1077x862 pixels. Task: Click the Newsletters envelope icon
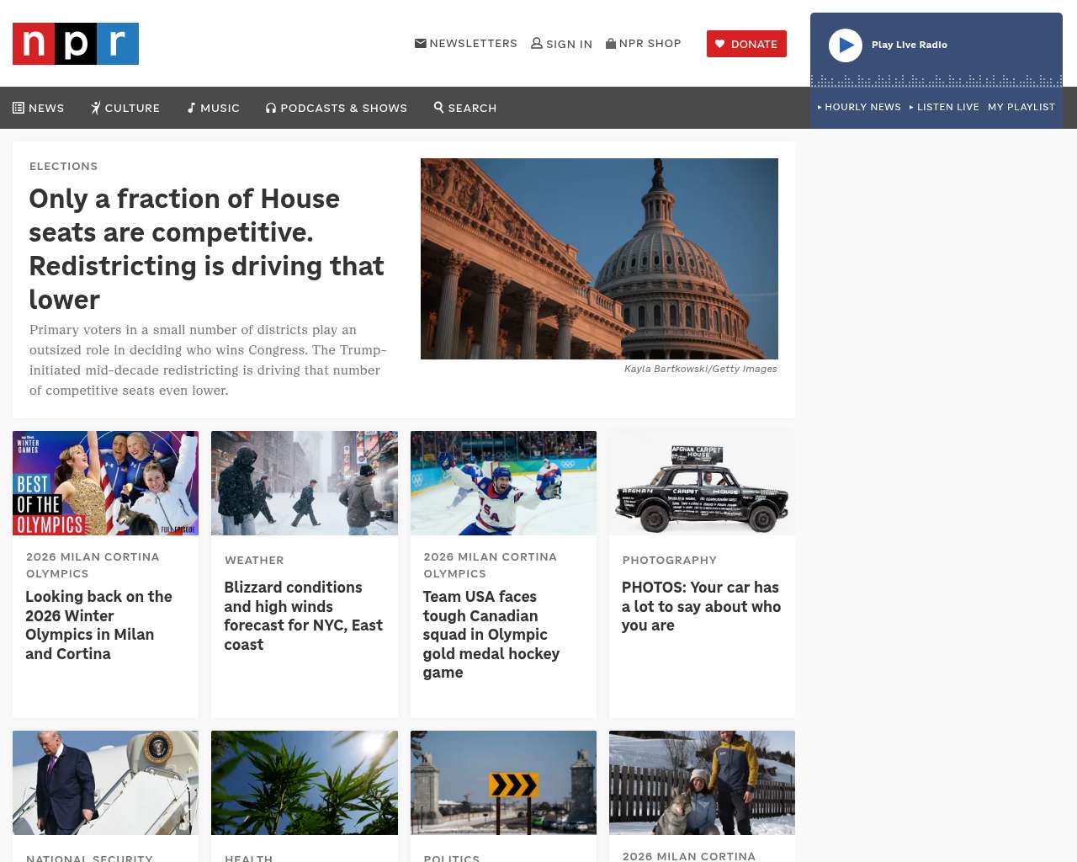coord(421,43)
